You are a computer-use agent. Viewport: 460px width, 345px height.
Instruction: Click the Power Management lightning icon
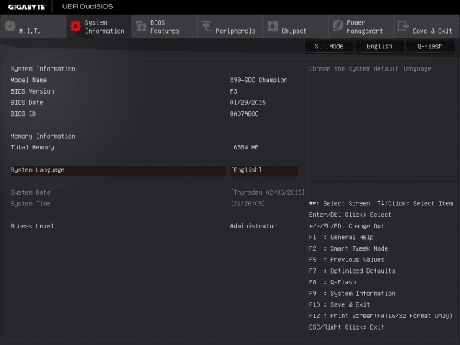click(338, 26)
